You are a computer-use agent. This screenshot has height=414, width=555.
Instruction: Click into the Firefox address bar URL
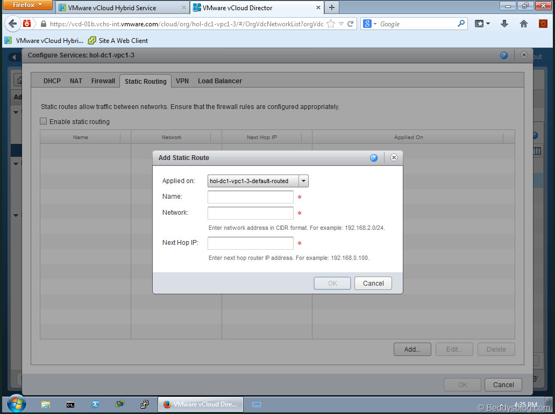coord(187,24)
